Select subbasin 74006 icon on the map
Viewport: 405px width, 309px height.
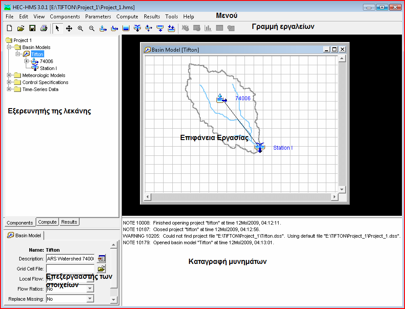coord(221,99)
